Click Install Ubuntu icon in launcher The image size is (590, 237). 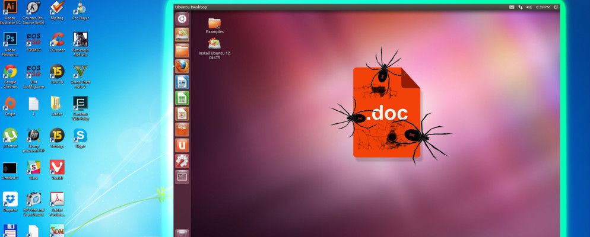tap(182, 34)
